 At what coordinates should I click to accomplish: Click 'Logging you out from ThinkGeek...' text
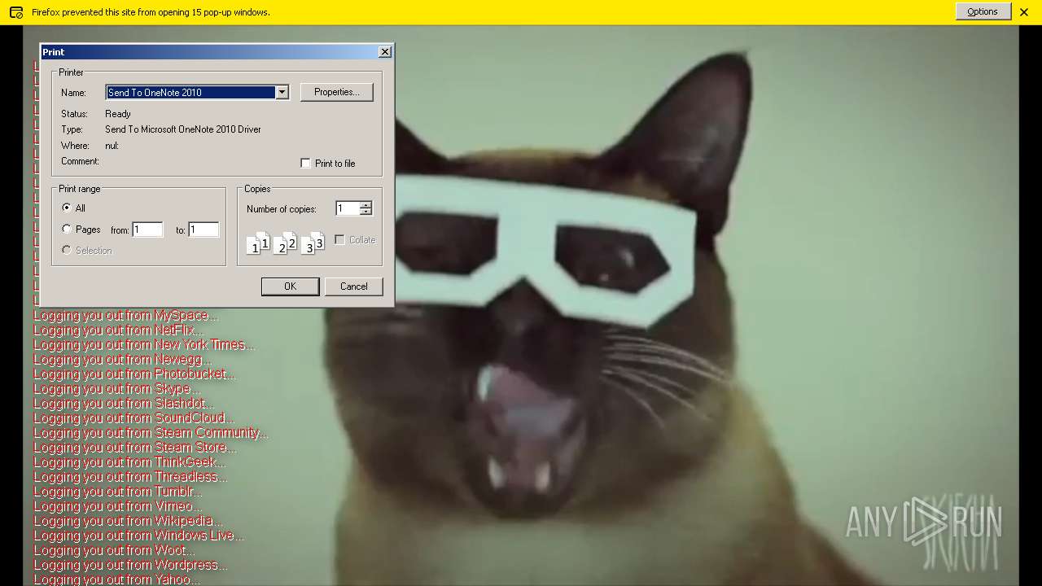click(x=129, y=461)
